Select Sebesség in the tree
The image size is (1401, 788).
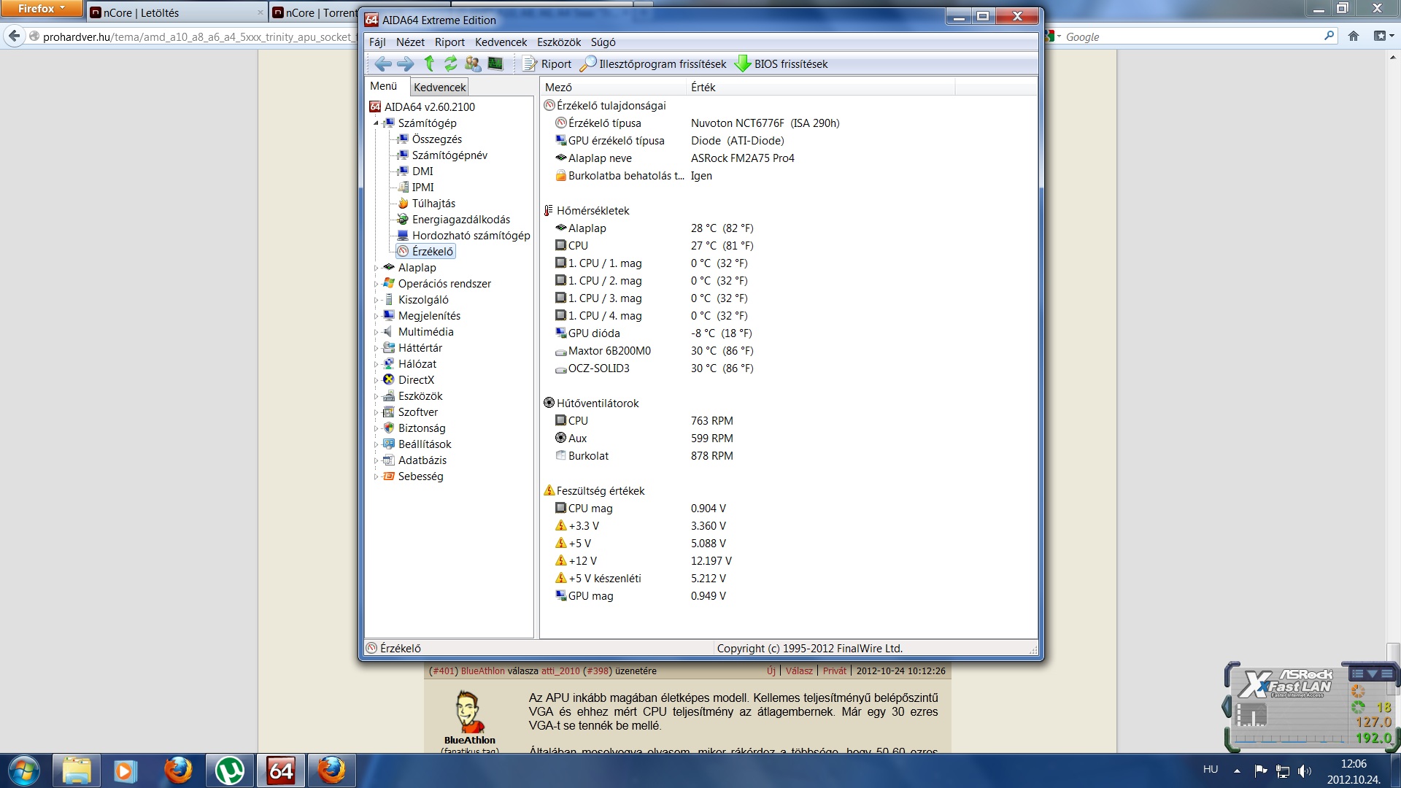pos(420,476)
